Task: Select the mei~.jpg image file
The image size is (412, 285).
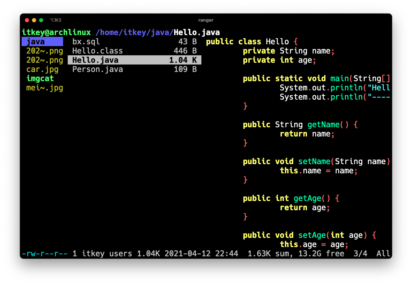Action: click(44, 88)
